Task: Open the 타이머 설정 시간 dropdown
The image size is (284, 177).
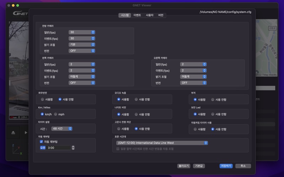Action: 62,129
